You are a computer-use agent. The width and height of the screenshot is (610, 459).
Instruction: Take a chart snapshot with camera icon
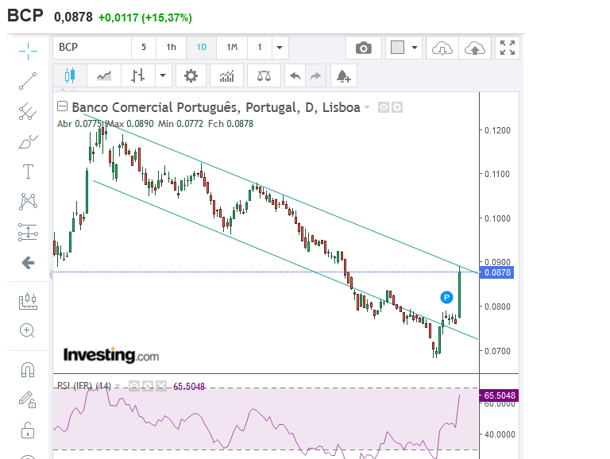tap(364, 48)
